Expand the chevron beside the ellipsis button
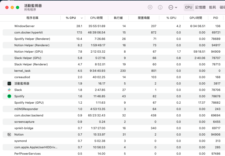Viewport: 225px width, 156px height. pyautogui.click(x=176, y=7)
